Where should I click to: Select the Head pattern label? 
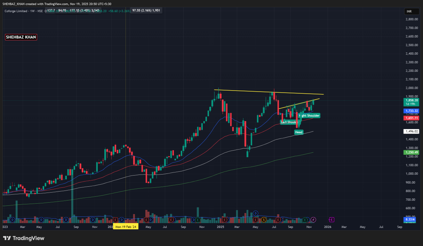(299, 132)
